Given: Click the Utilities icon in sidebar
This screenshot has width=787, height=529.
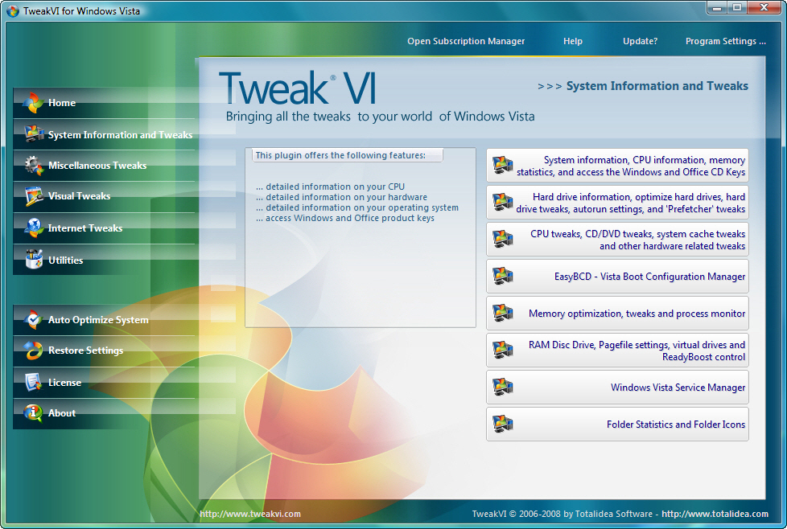Looking at the screenshot, I should (x=34, y=260).
